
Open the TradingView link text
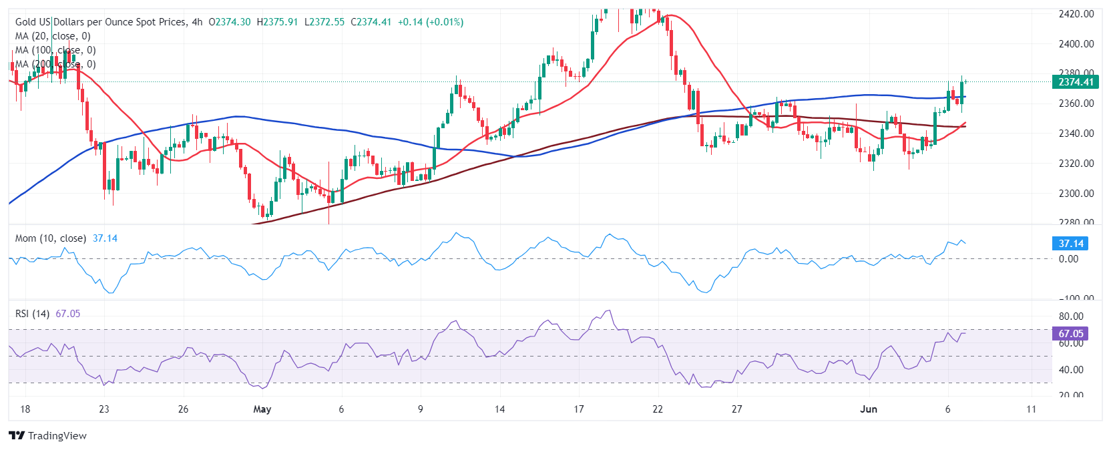click(x=57, y=435)
